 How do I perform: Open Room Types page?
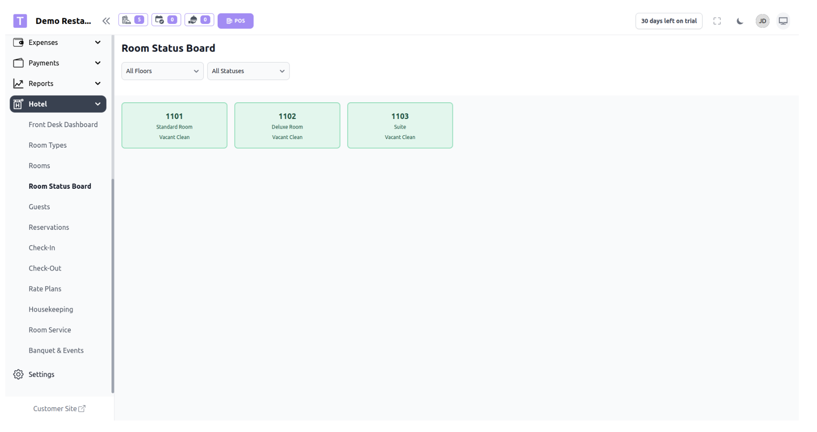coord(47,145)
